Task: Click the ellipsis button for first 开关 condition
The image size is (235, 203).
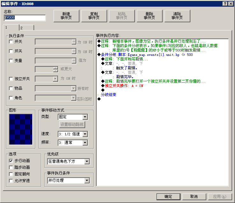Action: 74,42
